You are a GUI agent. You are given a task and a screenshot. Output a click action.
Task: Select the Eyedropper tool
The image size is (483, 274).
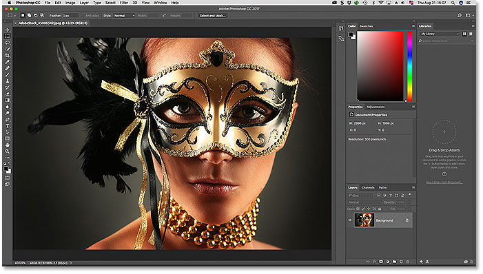[8, 62]
